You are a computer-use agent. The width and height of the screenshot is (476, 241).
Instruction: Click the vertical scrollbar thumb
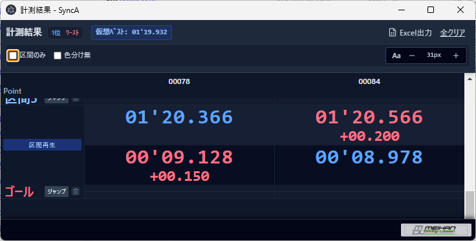click(470, 205)
